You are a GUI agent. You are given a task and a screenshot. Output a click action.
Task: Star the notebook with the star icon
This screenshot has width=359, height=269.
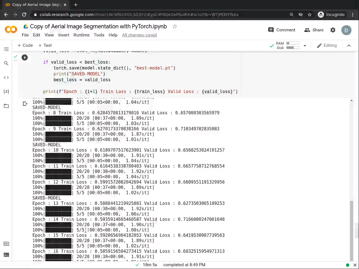click(175, 26)
